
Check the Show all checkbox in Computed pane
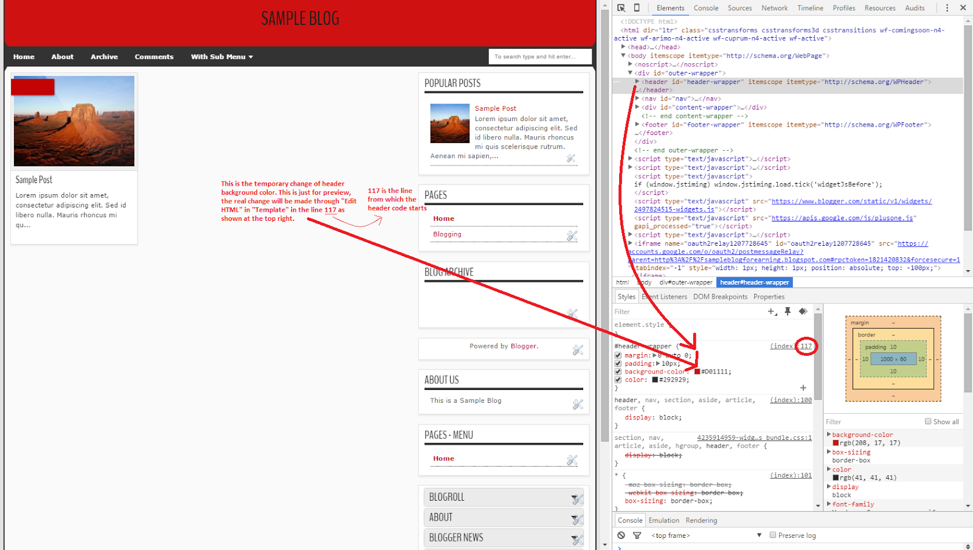927,421
